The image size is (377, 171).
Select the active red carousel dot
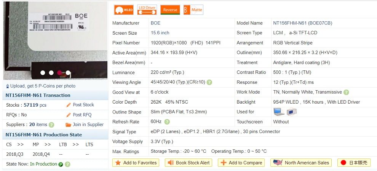pyautogui.click(x=59, y=73)
